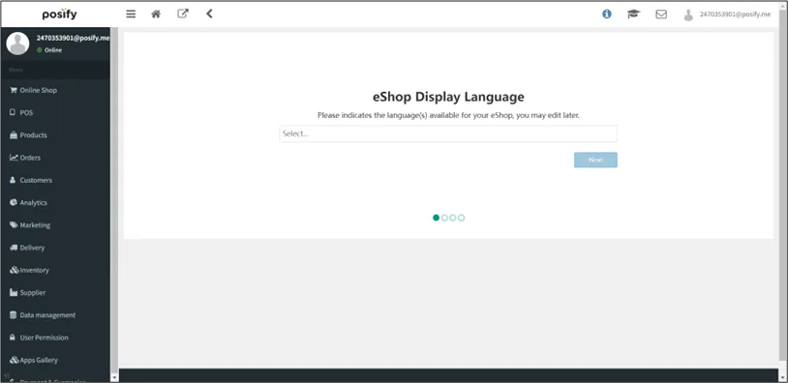Open the envelope messages icon
Screen dimensions: 788x383
(x=661, y=15)
